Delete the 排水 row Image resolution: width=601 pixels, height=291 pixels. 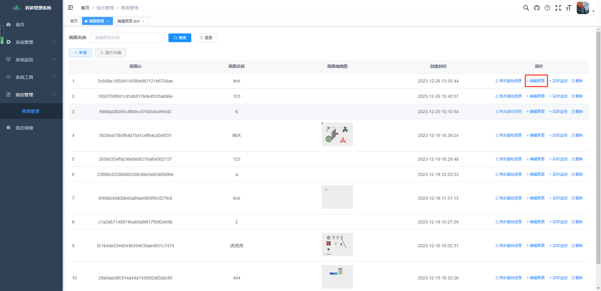(577, 135)
